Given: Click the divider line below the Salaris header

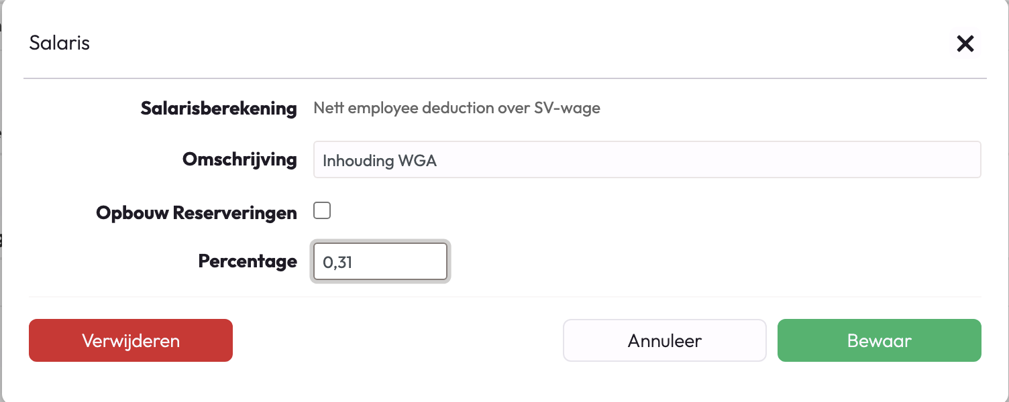Looking at the screenshot, I should (504, 78).
